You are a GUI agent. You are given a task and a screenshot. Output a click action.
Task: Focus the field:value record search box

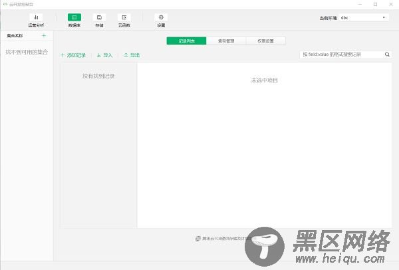coord(340,55)
